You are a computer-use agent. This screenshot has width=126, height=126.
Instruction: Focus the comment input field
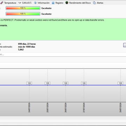63,55
